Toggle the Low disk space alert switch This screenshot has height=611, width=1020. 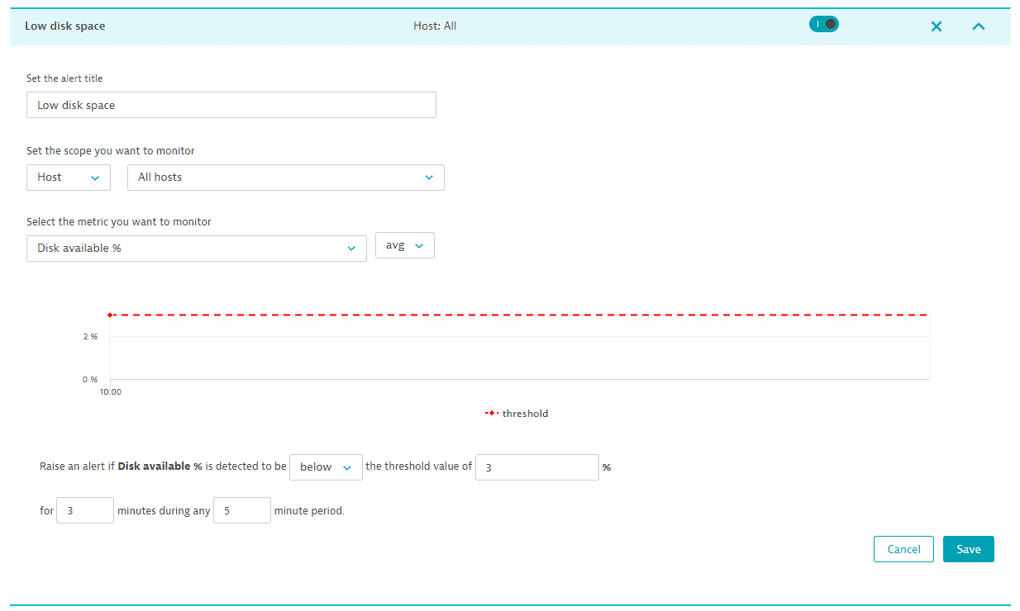823,25
